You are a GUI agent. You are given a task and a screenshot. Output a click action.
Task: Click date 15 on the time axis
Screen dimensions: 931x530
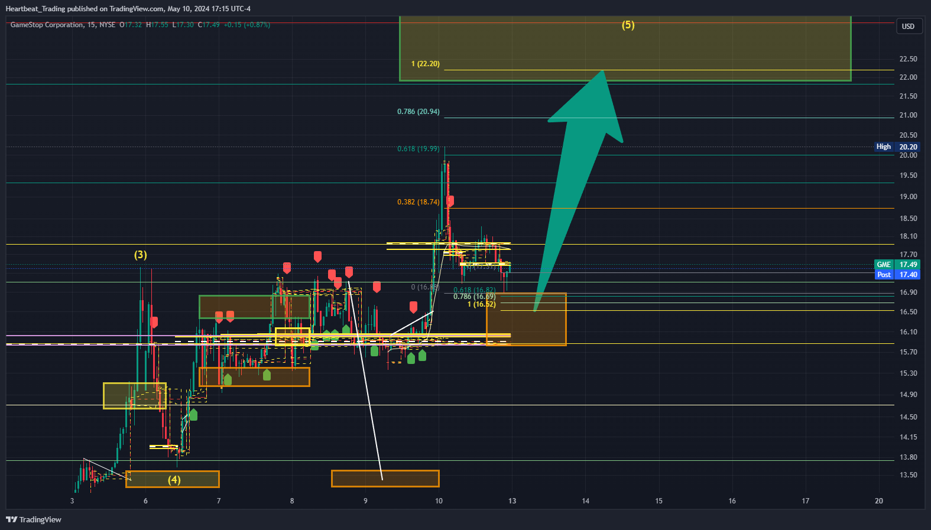658,501
